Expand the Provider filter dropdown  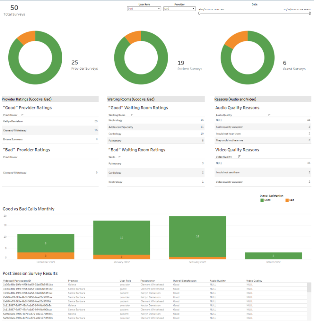coord(179,8)
